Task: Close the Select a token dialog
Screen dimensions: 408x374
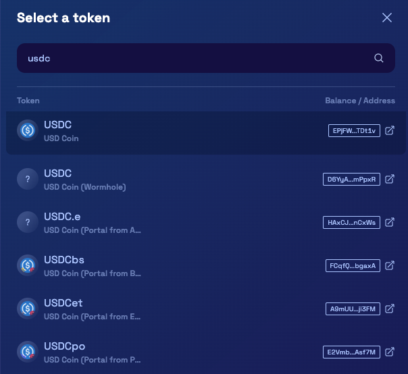Action: click(387, 18)
